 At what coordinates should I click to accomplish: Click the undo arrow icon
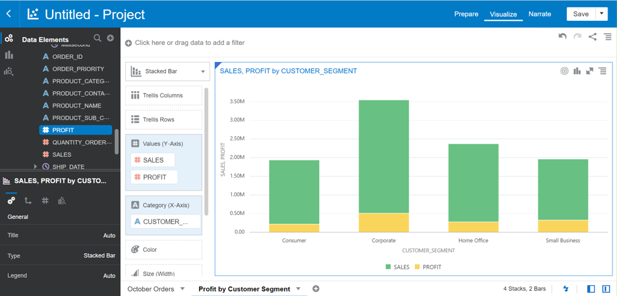(563, 37)
